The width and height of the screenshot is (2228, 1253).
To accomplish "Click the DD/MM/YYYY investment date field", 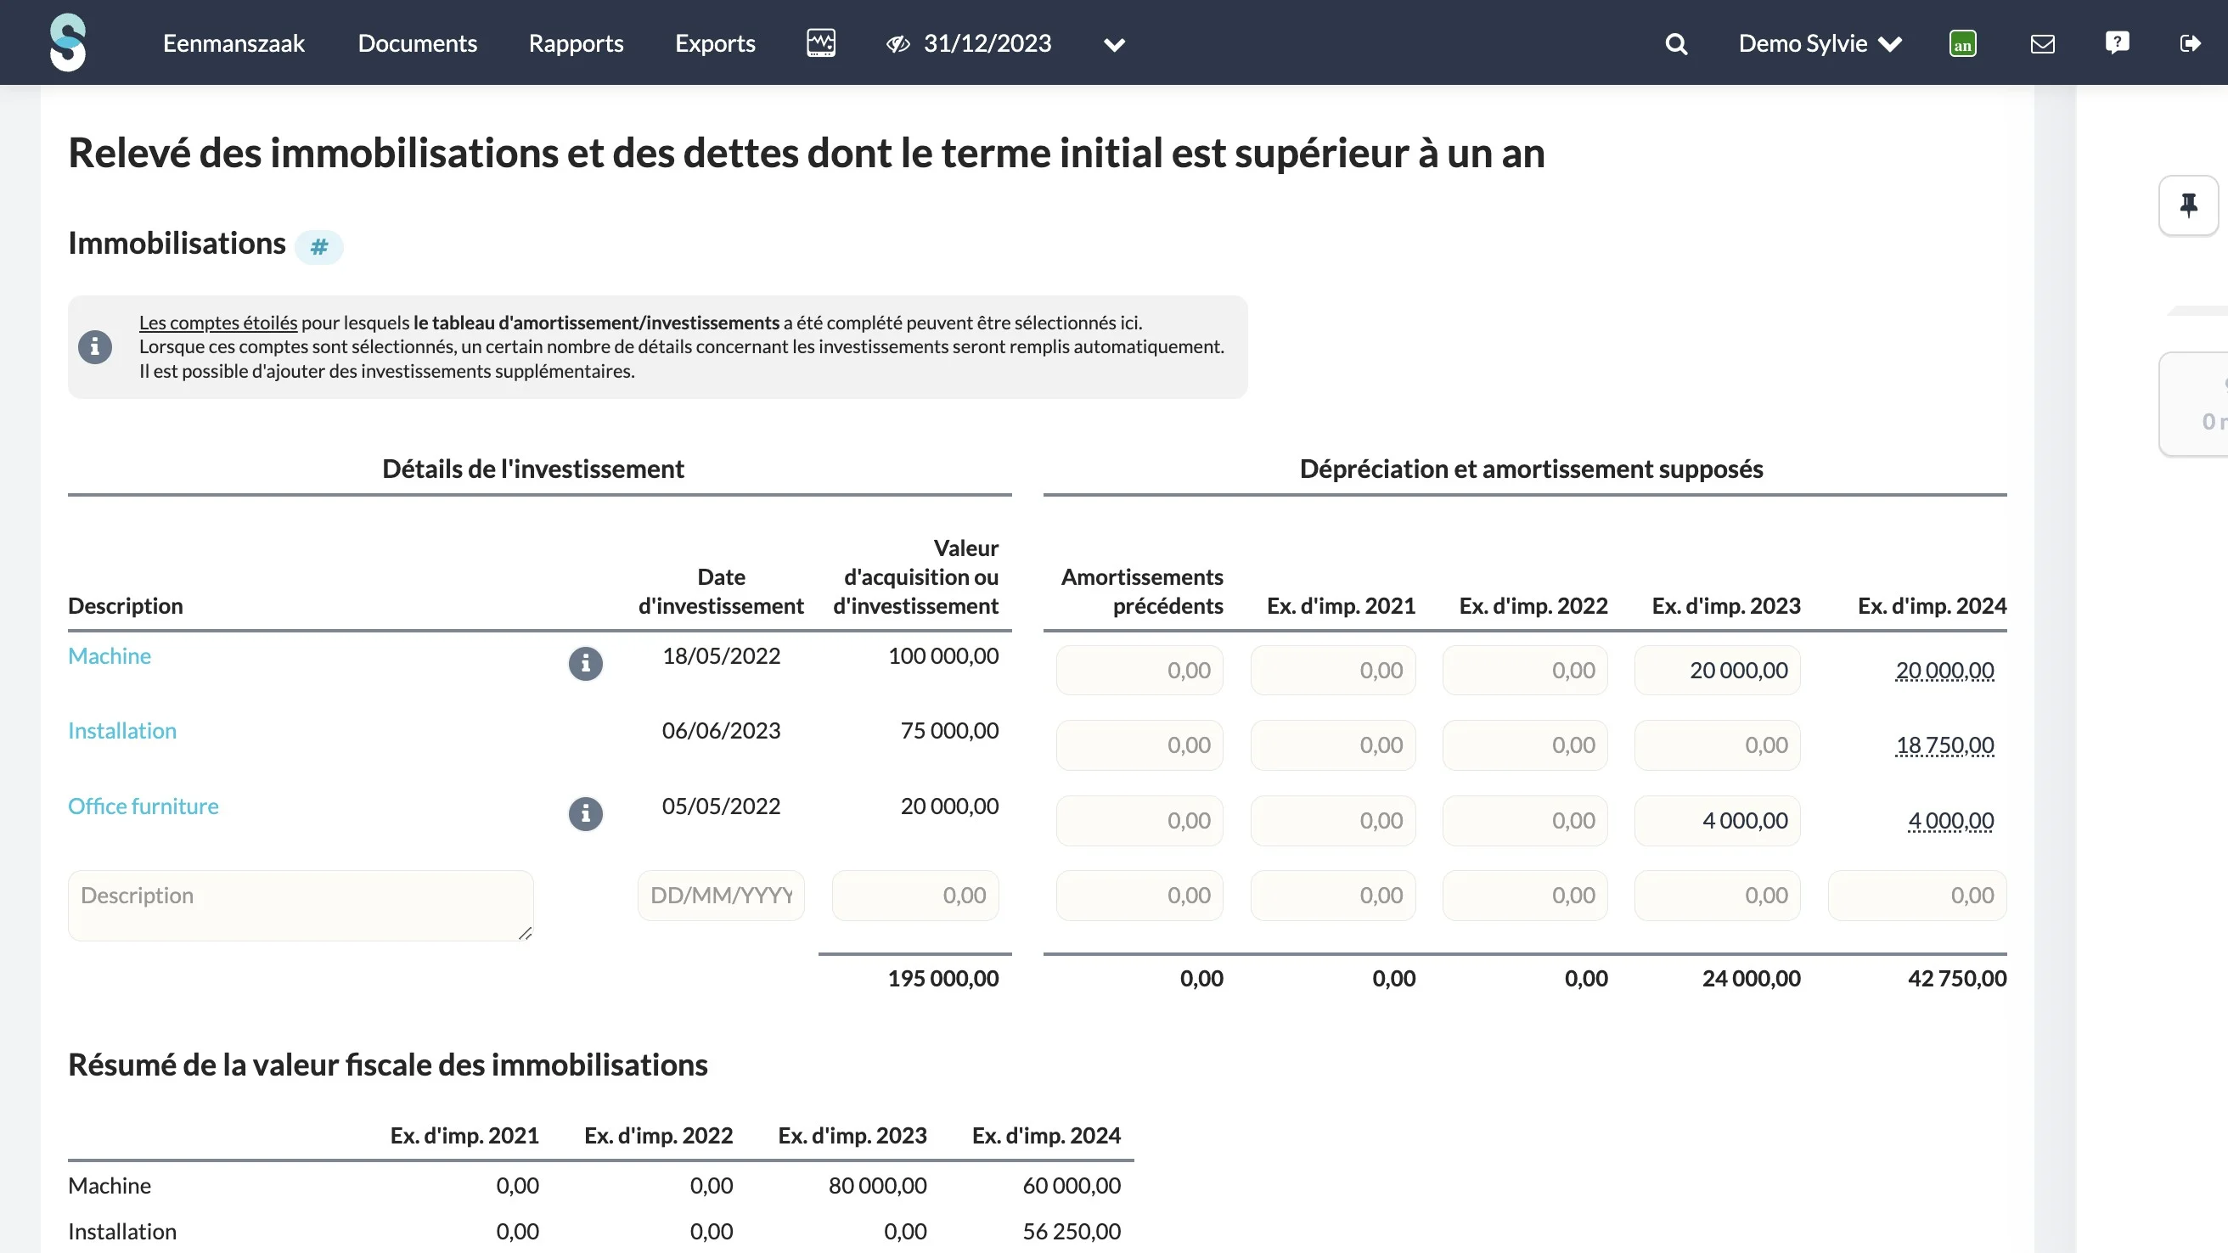I will point(722,895).
